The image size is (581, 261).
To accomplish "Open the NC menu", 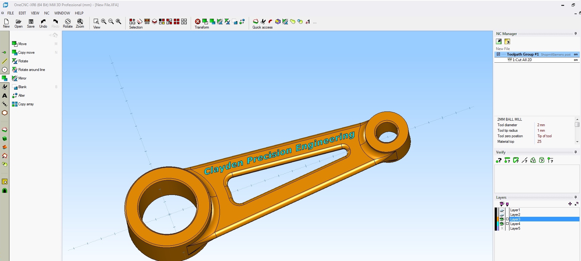I will point(47,13).
